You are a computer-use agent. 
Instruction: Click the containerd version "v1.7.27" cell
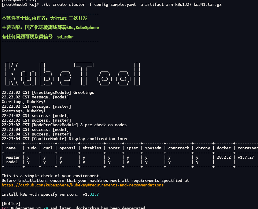pyautogui.click(x=246, y=157)
